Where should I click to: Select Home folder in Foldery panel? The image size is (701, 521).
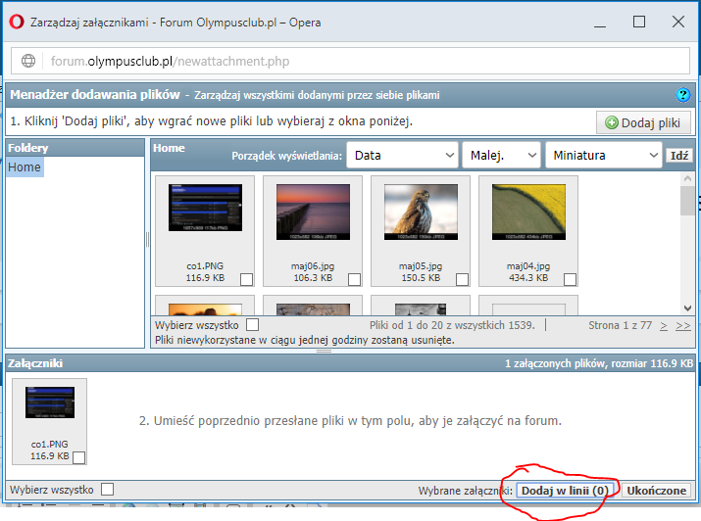[25, 167]
